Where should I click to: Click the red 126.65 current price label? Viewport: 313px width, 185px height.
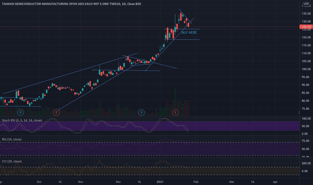[x=306, y=27]
